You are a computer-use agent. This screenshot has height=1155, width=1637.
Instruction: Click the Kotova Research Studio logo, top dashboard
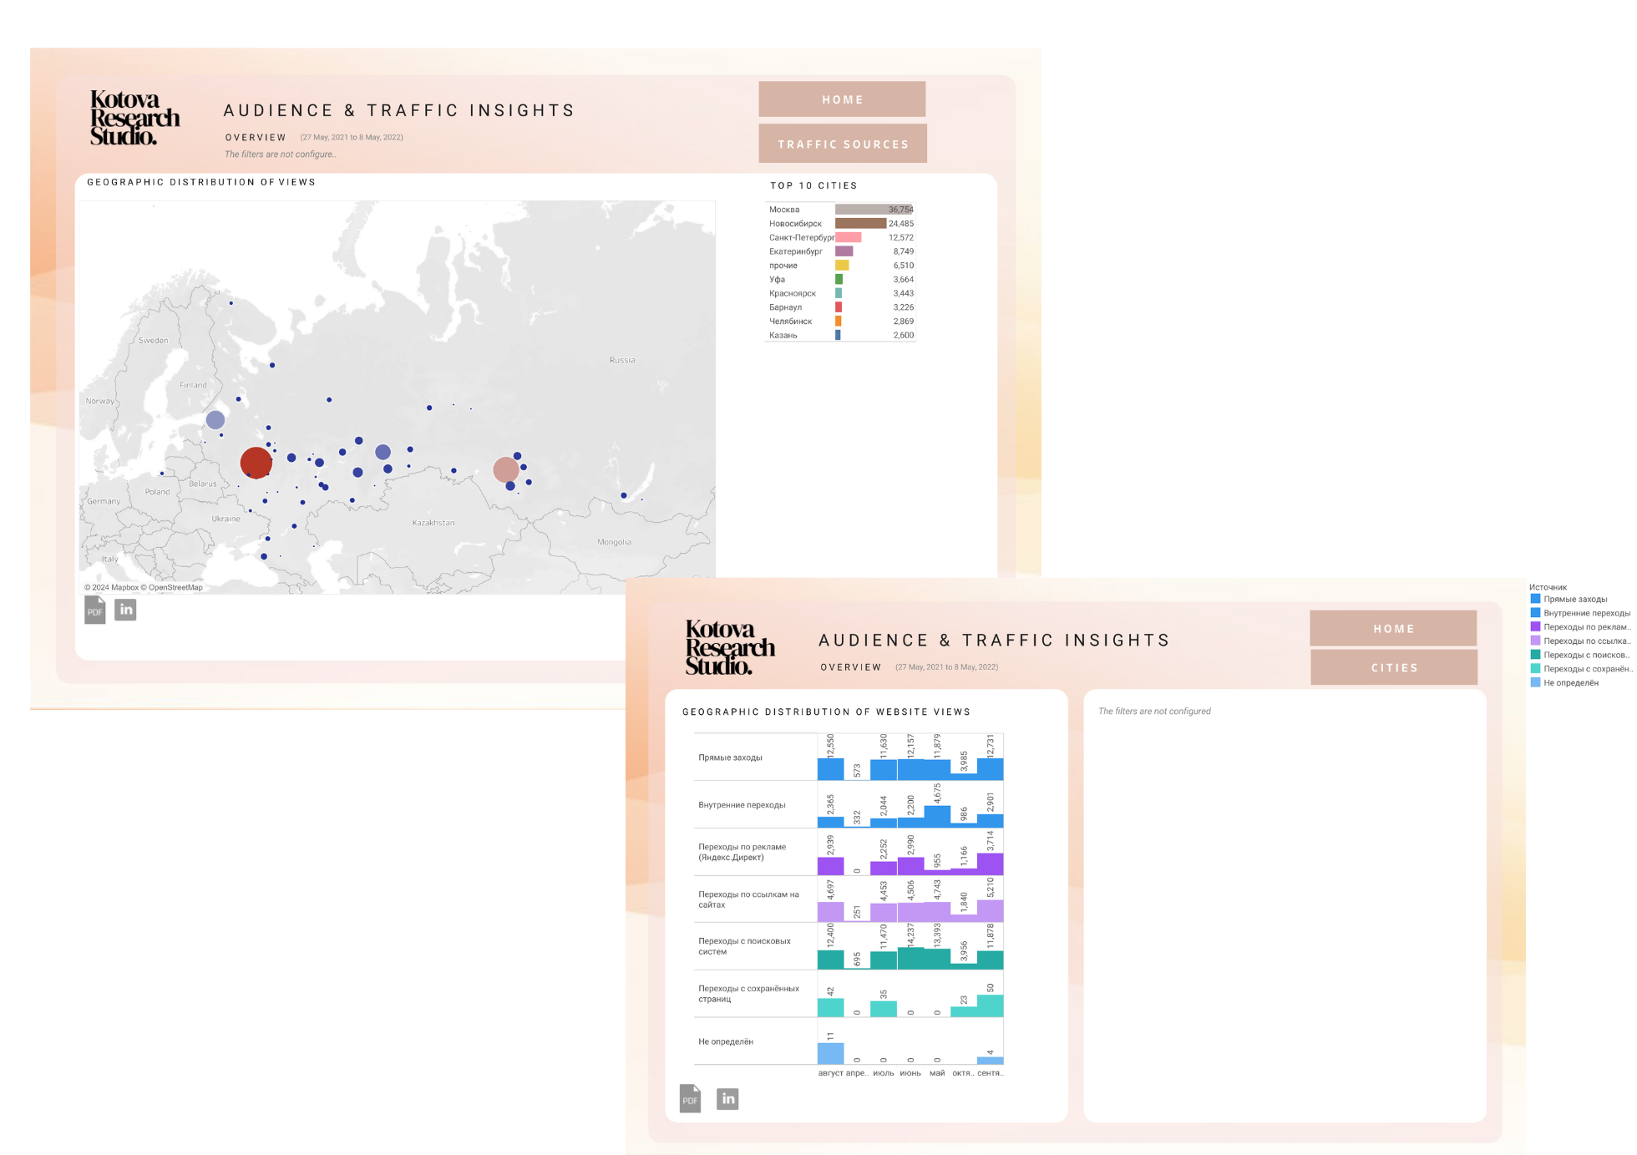pos(134,118)
